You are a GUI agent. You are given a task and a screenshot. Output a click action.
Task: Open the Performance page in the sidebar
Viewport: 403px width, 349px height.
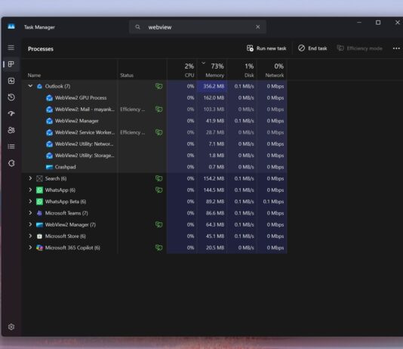tap(11, 81)
